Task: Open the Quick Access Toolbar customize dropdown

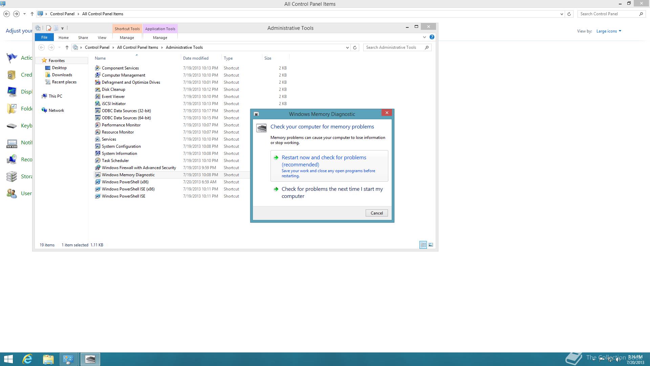Action: pos(62,28)
